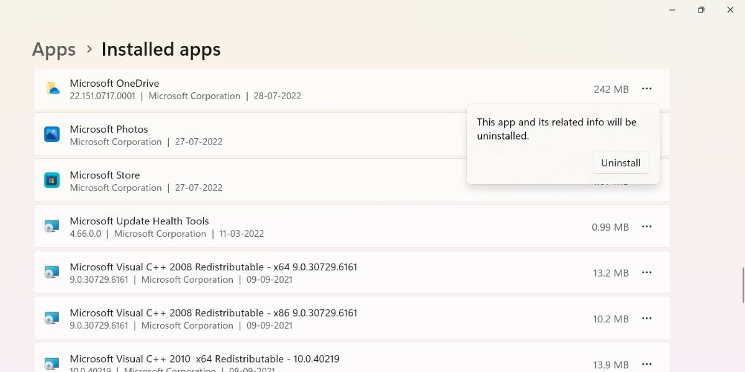Select Visual C++ 2010 x64 Redistributable name

pyautogui.click(x=204, y=358)
